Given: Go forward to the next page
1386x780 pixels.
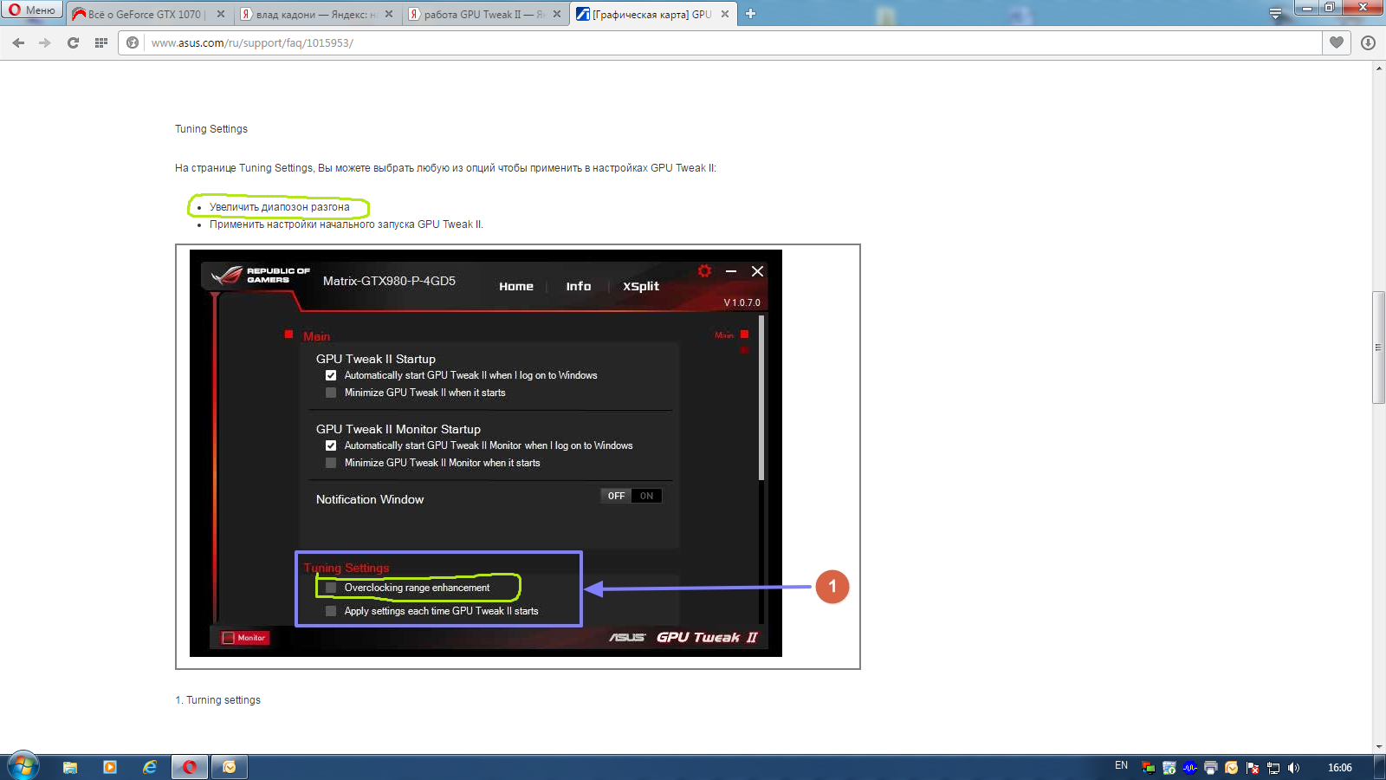Looking at the screenshot, I should tap(45, 42).
